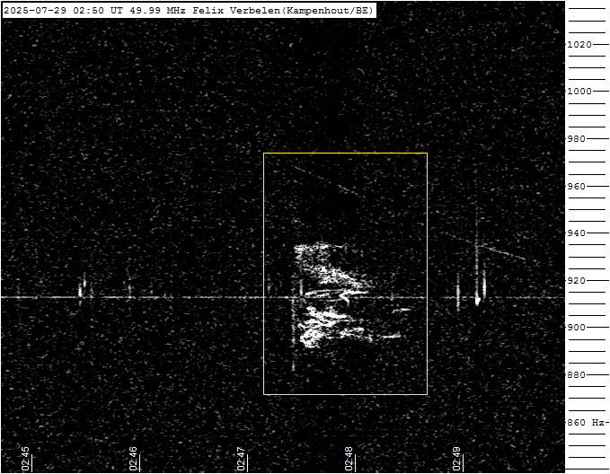610x474 pixels.
Task: Click the 880 frequency scale label
Action: click(577, 375)
